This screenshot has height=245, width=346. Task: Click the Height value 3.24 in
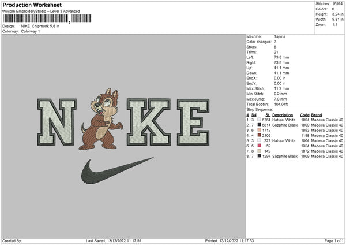pyautogui.click(x=337, y=14)
